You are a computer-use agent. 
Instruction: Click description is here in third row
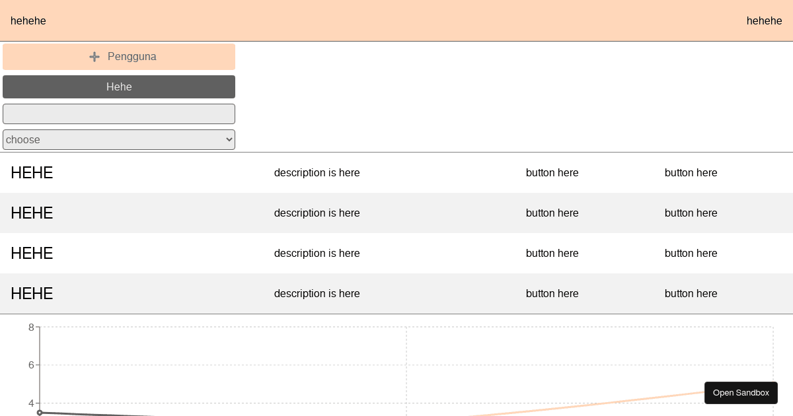click(x=317, y=254)
